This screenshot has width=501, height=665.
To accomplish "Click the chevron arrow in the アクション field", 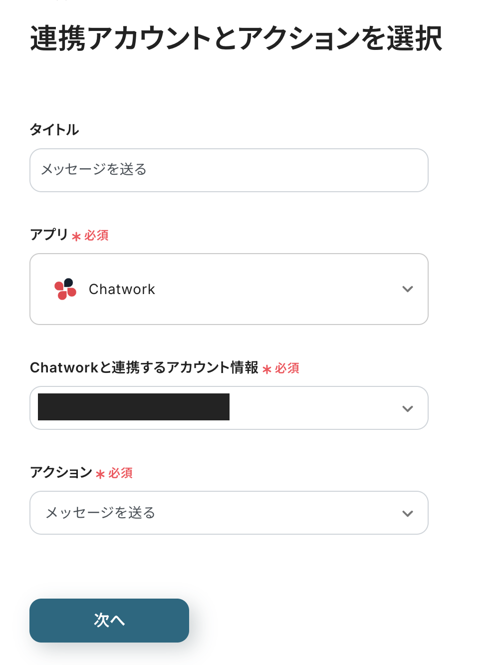I will pos(408,513).
